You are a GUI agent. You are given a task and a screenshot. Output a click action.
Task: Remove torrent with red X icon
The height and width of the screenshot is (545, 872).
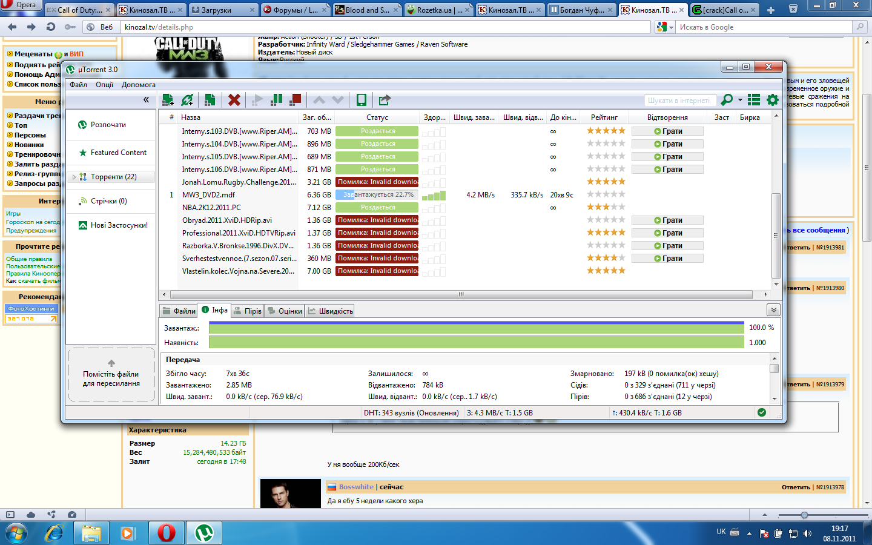point(234,100)
